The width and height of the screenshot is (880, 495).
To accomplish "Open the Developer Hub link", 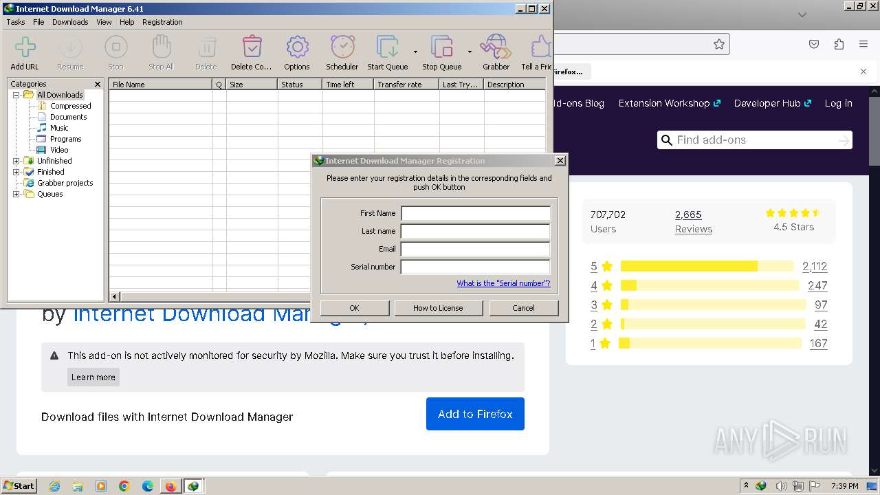I will pyautogui.click(x=773, y=103).
